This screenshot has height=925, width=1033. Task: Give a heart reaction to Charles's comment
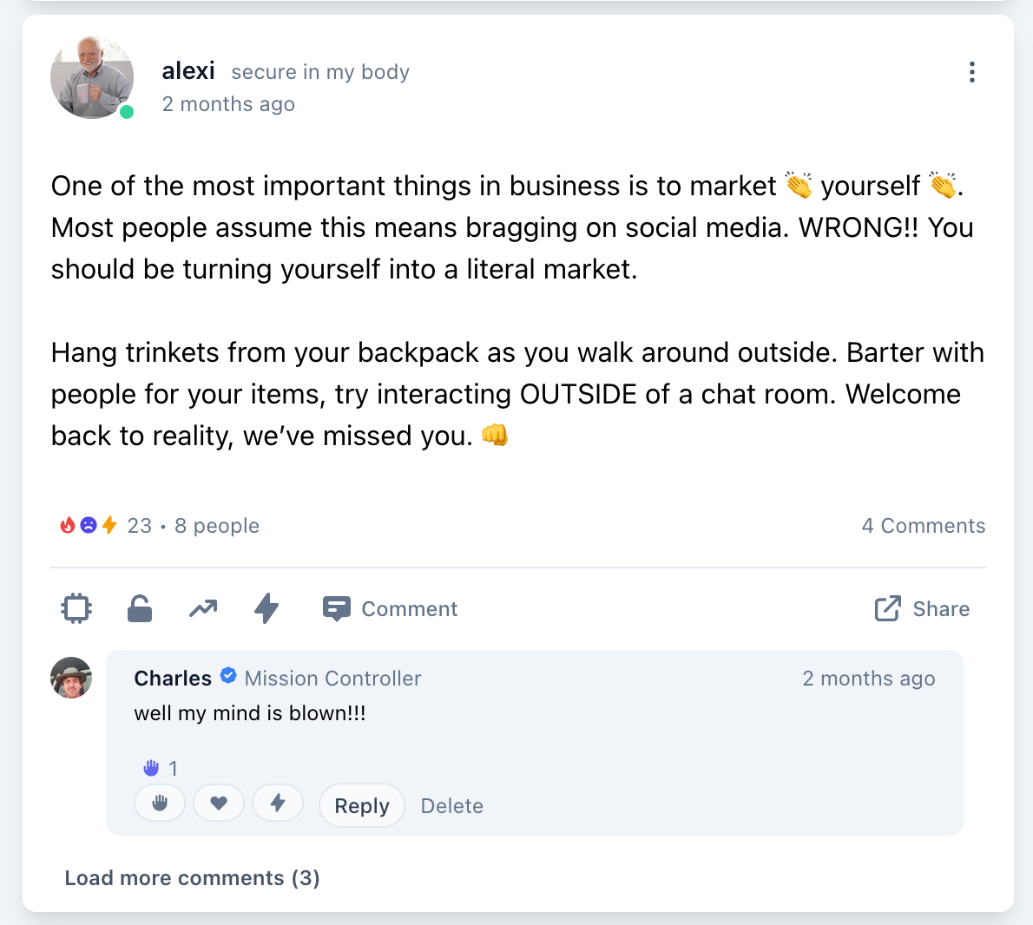point(219,803)
